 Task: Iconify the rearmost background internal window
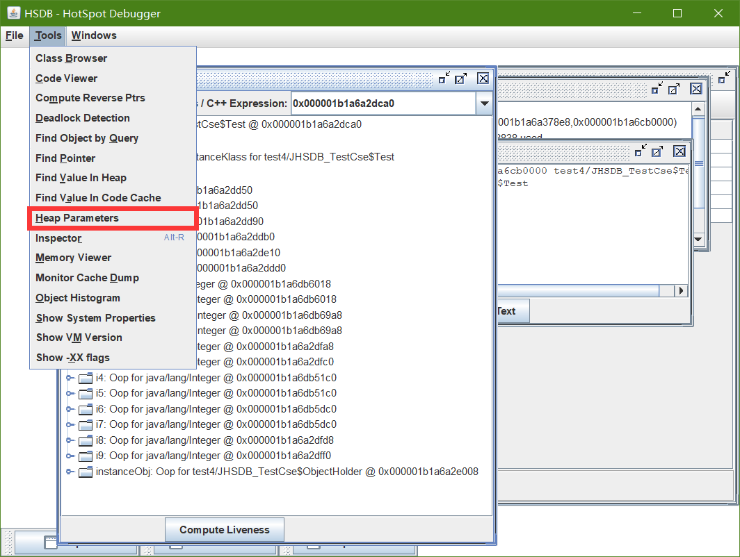[723, 77]
